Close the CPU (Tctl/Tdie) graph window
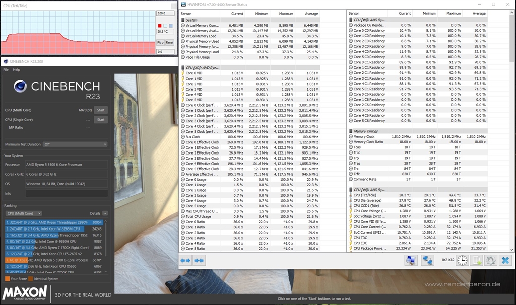The height and width of the screenshot is (305, 516). pos(174,6)
